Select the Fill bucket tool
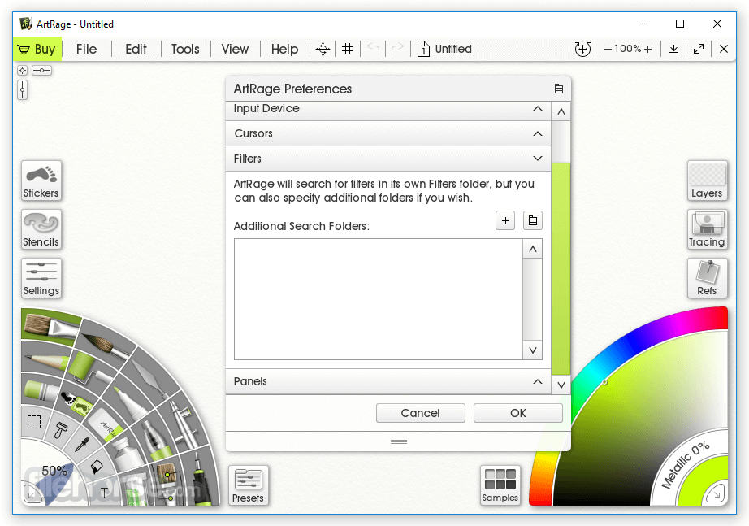749x526 pixels. point(97,466)
